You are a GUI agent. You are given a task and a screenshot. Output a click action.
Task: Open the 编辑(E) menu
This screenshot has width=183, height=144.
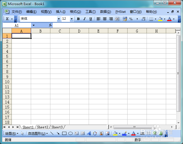tap(31, 12)
